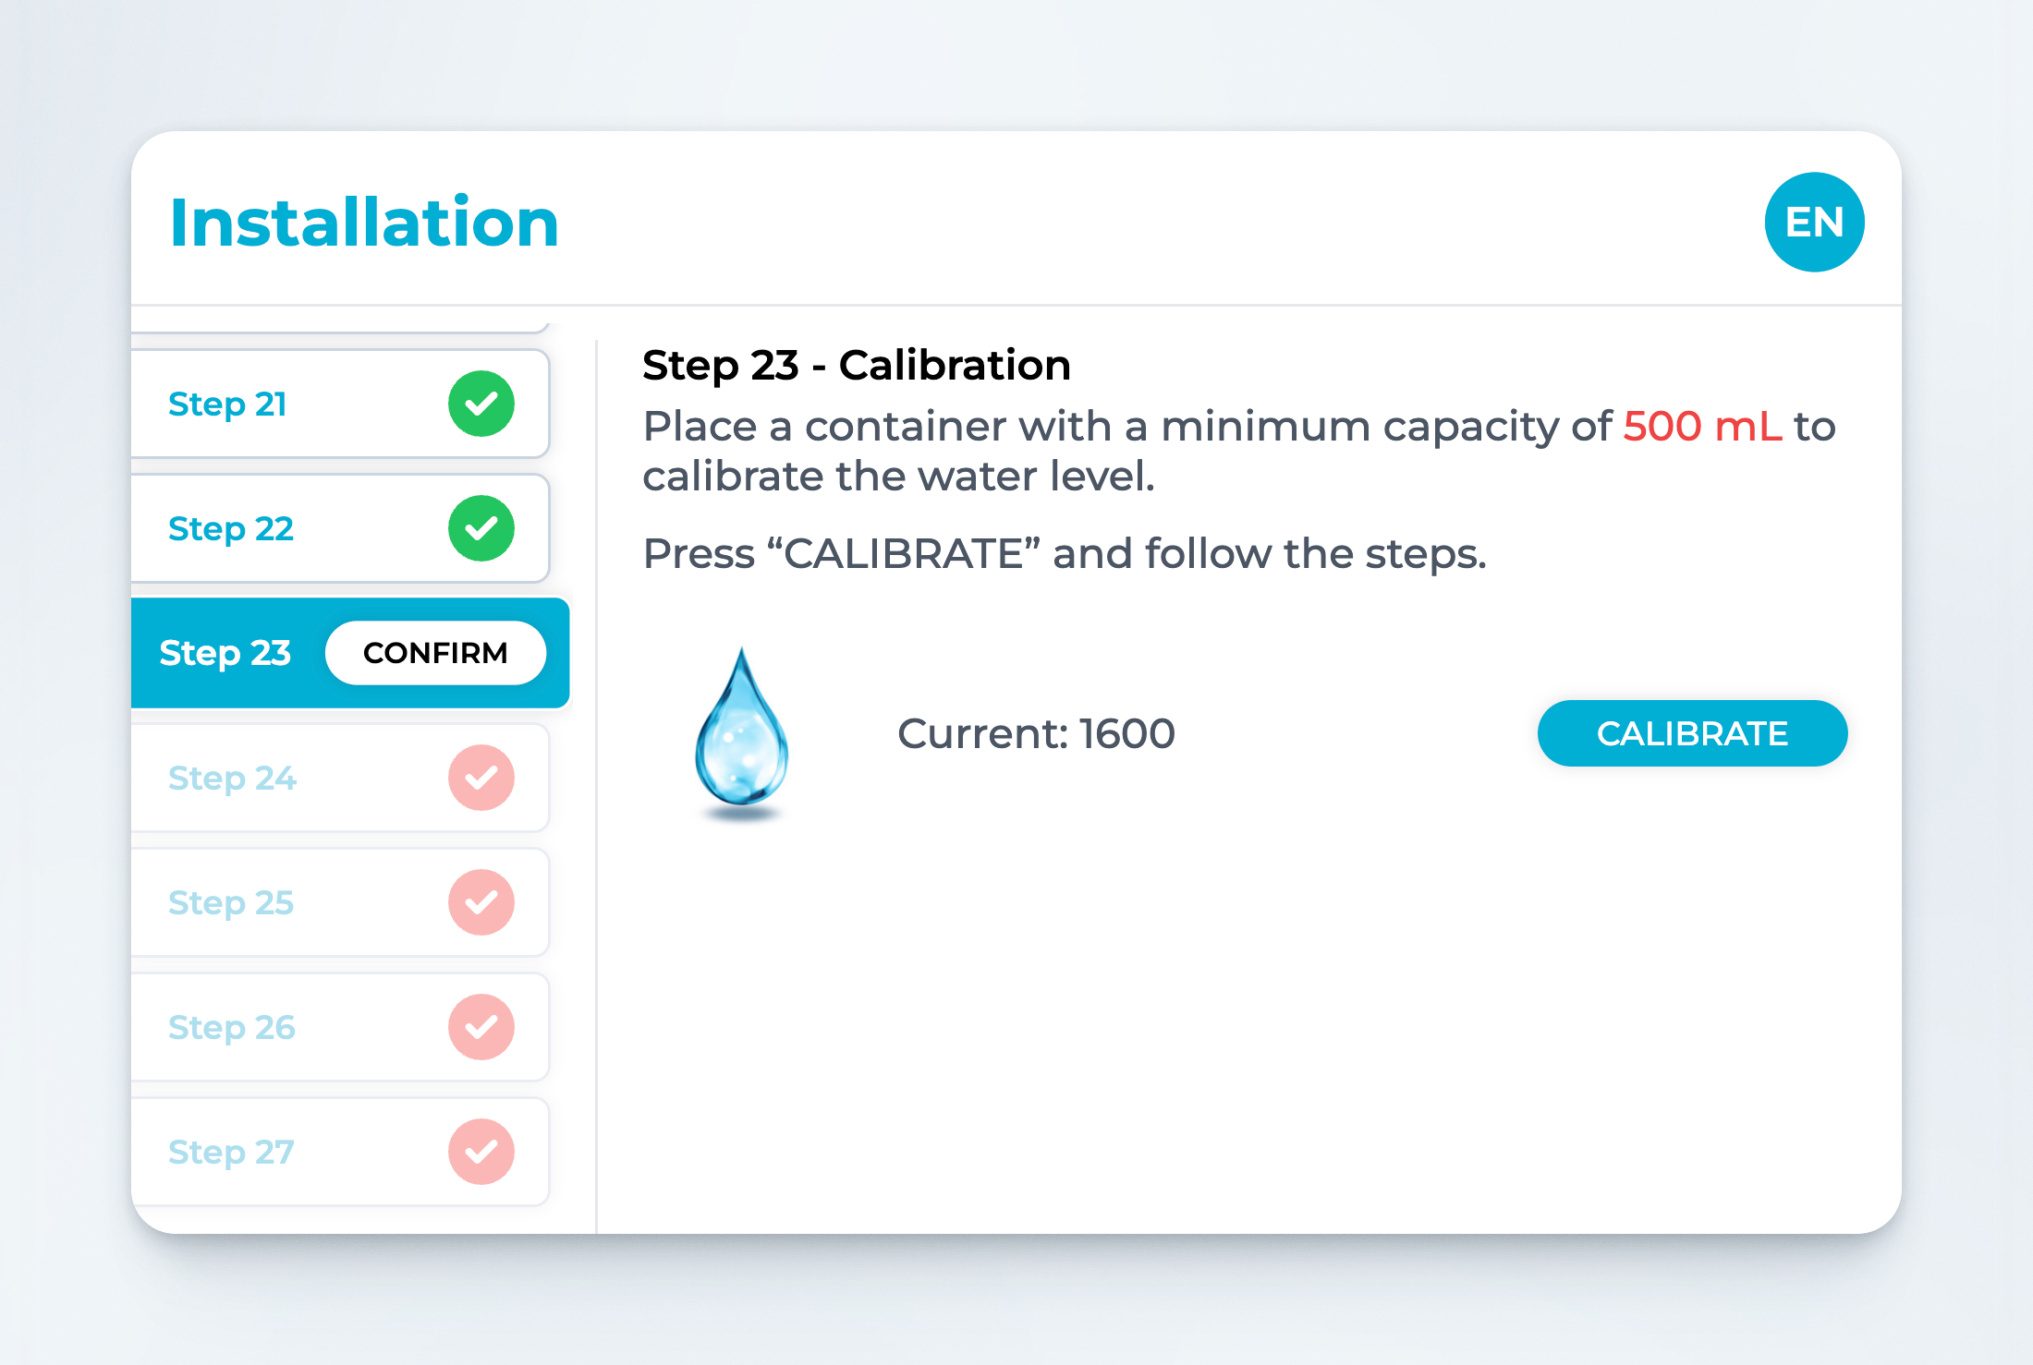Click the water drop icon

tap(741, 730)
